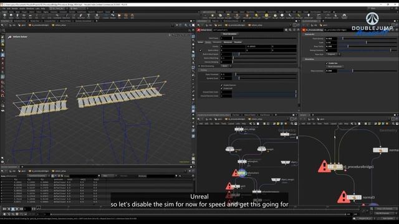
Task: Select the Torus shelf tool
Action: point(24,16)
